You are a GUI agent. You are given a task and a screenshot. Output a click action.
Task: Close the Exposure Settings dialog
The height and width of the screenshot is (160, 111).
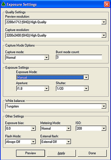(x=107, y=5)
